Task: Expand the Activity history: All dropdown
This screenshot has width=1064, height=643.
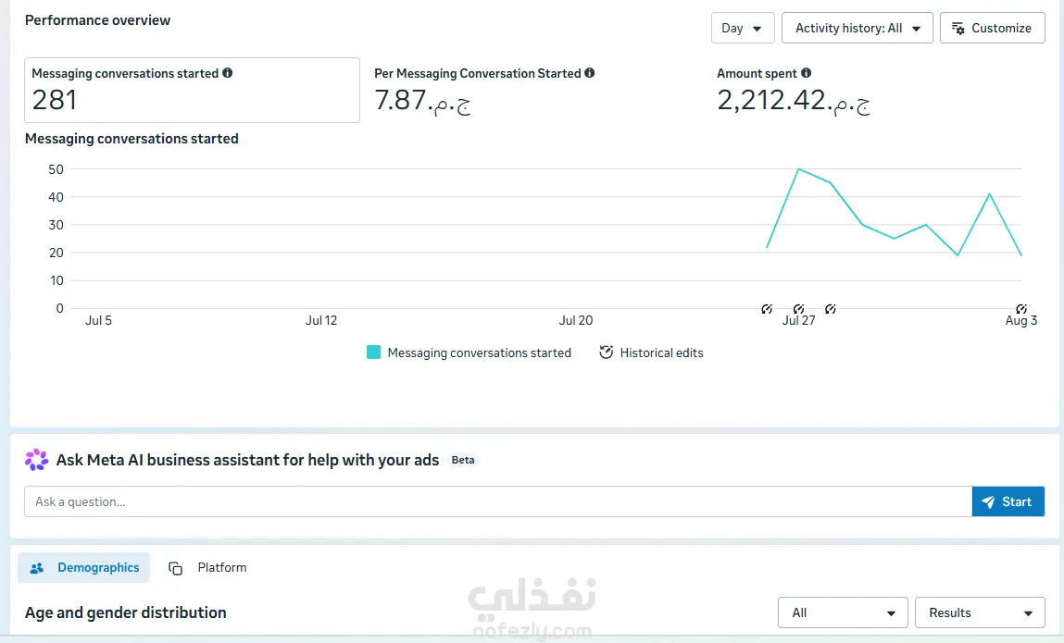Action: 857,28
